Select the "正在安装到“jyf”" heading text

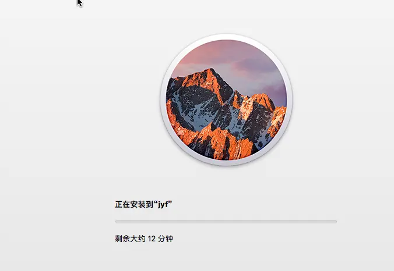point(143,204)
